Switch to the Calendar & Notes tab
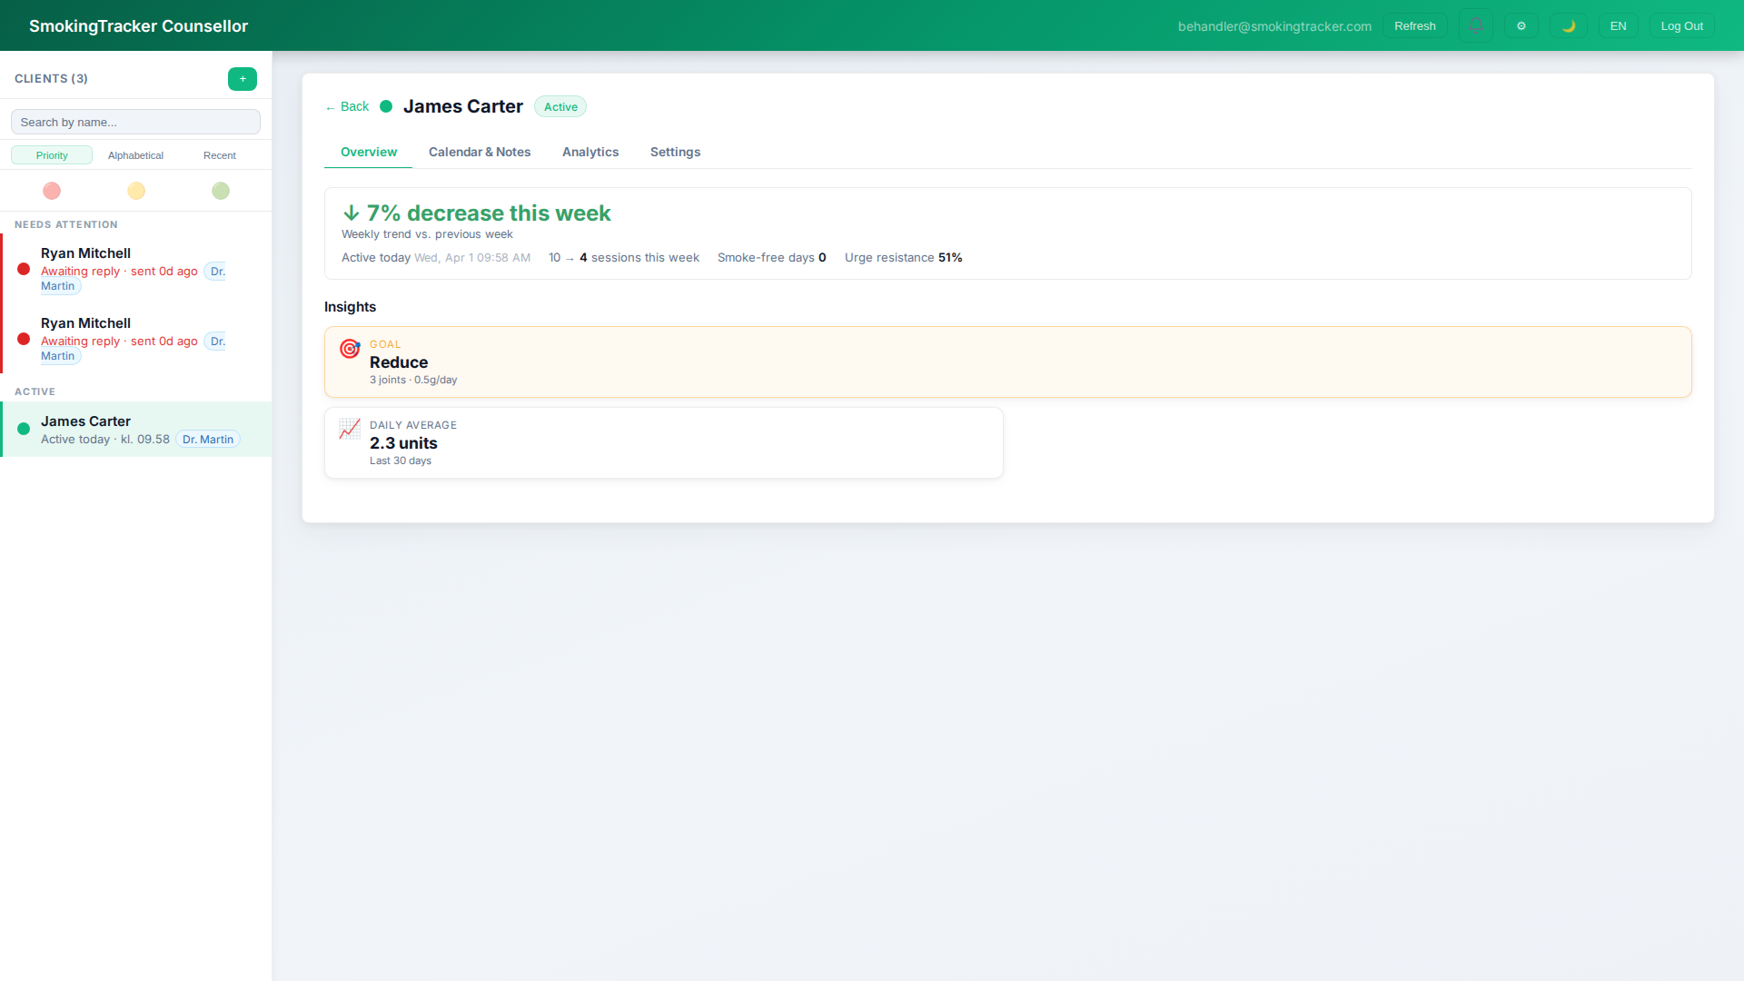1744x981 pixels. [480, 152]
